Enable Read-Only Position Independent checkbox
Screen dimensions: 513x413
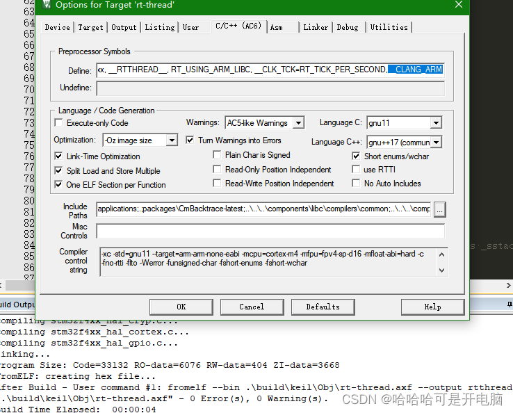pos(217,169)
